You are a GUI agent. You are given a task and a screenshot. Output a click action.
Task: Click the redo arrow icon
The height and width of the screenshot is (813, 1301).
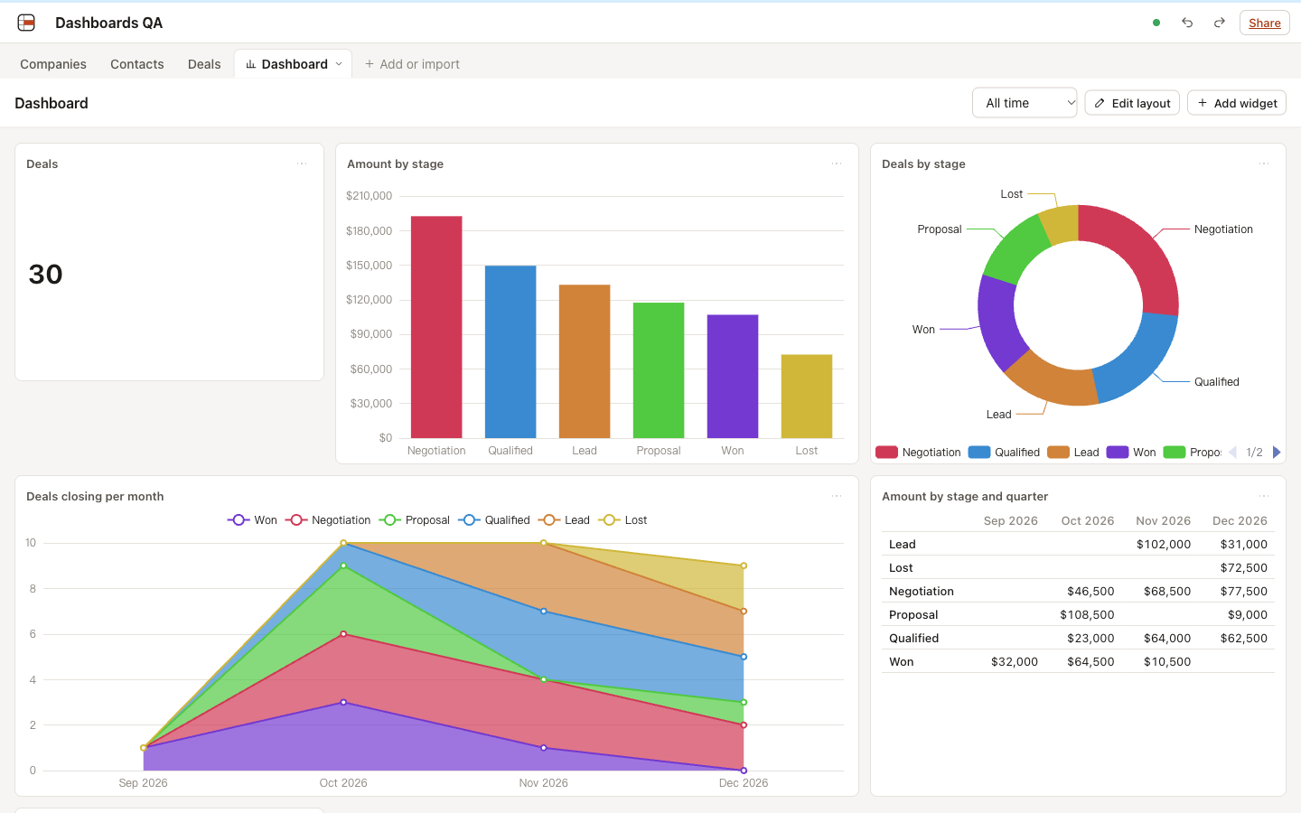point(1220,23)
